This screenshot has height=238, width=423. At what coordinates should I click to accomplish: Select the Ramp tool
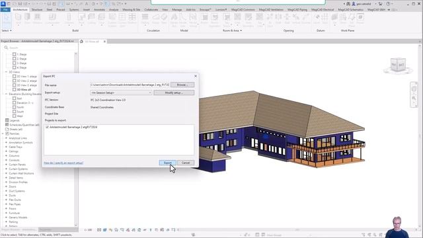click(156, 19)
